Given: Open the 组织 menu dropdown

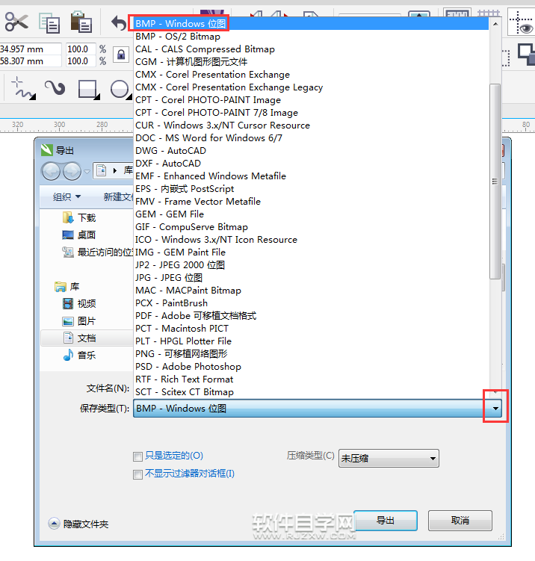Looking at the screenshot, I should click(67, 196).
